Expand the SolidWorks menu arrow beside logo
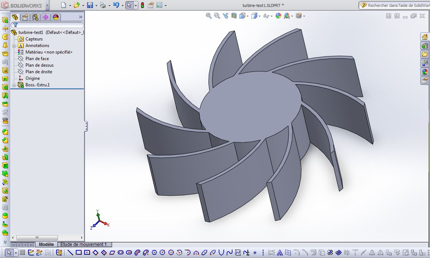 click(47, 5)
